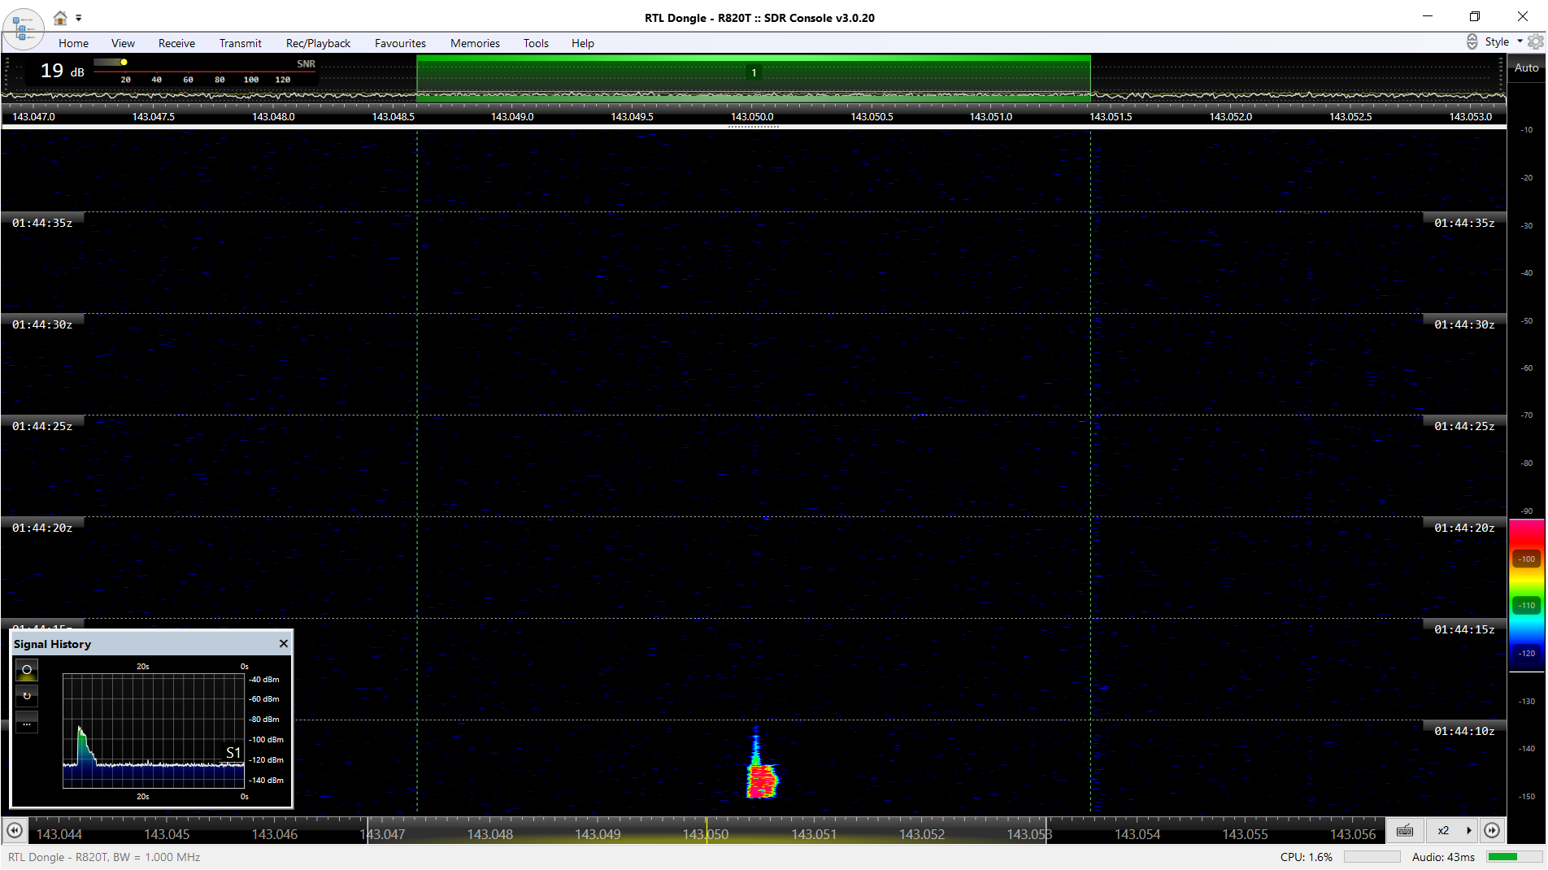This screenshot has width=1548, height=870.
Task: Open the SDR Console application menu icon
Action: 23,28
